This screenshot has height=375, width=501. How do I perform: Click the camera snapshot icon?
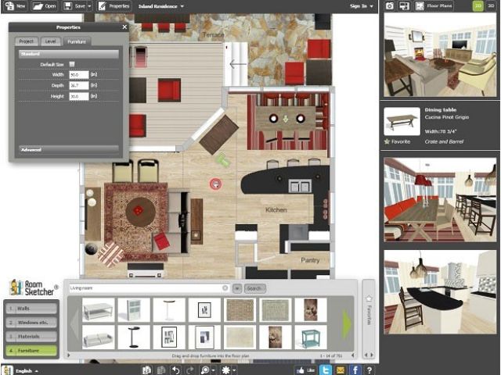click(390, 5)
